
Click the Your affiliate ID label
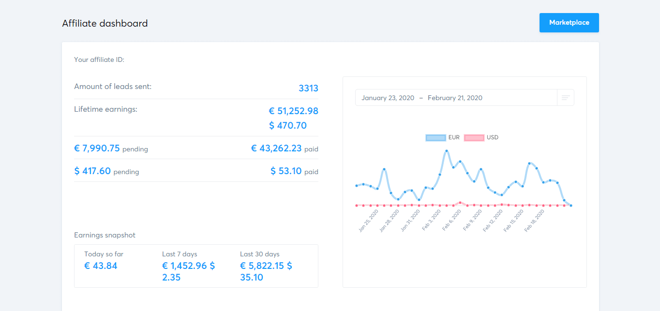point(99,59)
